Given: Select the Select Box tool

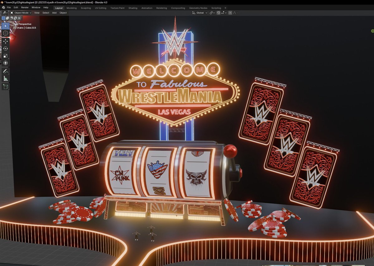Looking at the screenshot, I should point(5,26).
